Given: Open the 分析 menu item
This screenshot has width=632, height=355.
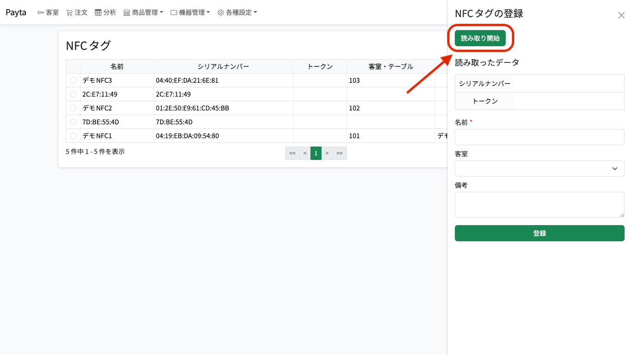Looking at the screenshot, I should pos(105,12).
